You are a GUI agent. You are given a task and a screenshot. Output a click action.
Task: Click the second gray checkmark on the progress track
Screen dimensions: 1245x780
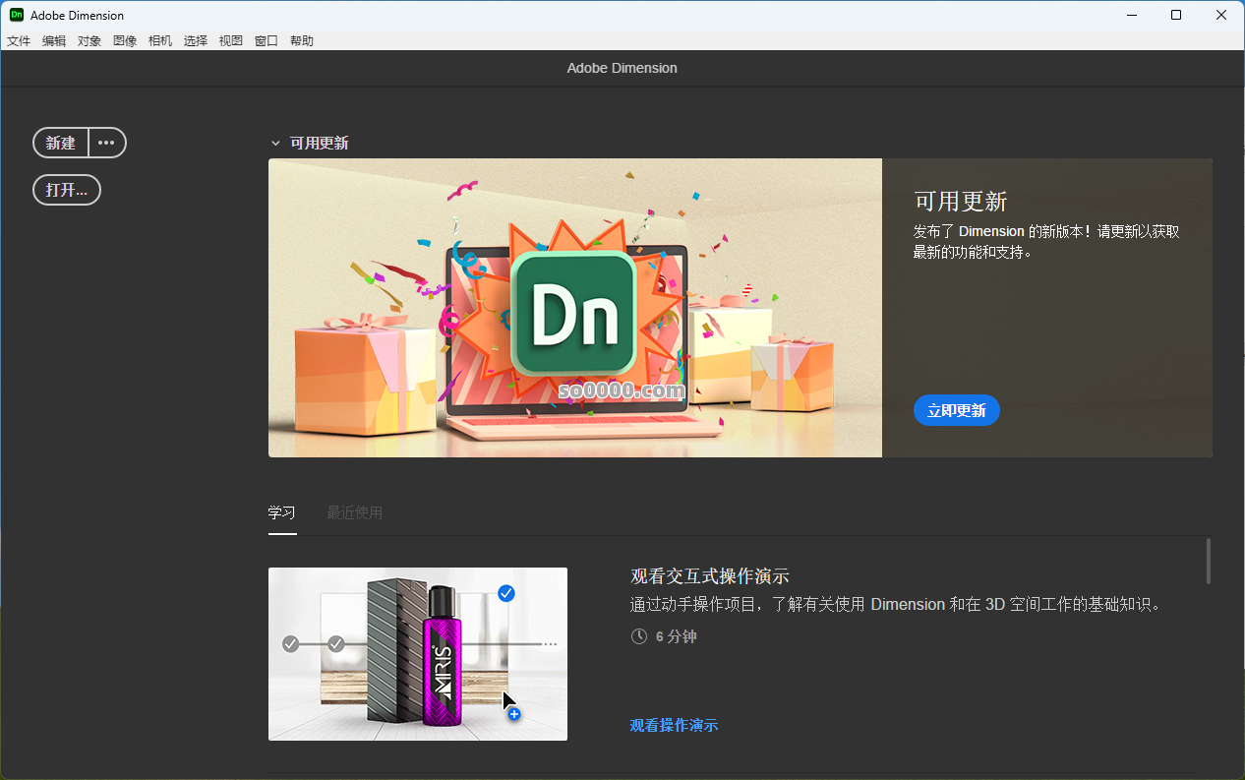tap(336, 643)
